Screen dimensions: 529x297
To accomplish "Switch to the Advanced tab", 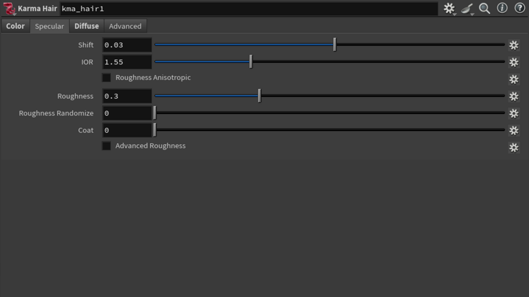I will (125, 26).
